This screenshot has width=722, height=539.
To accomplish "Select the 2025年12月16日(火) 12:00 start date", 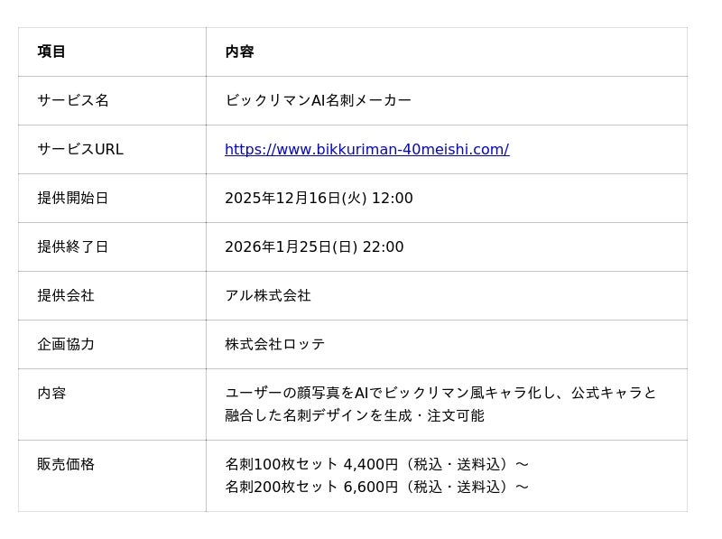I will pos(319,199).
